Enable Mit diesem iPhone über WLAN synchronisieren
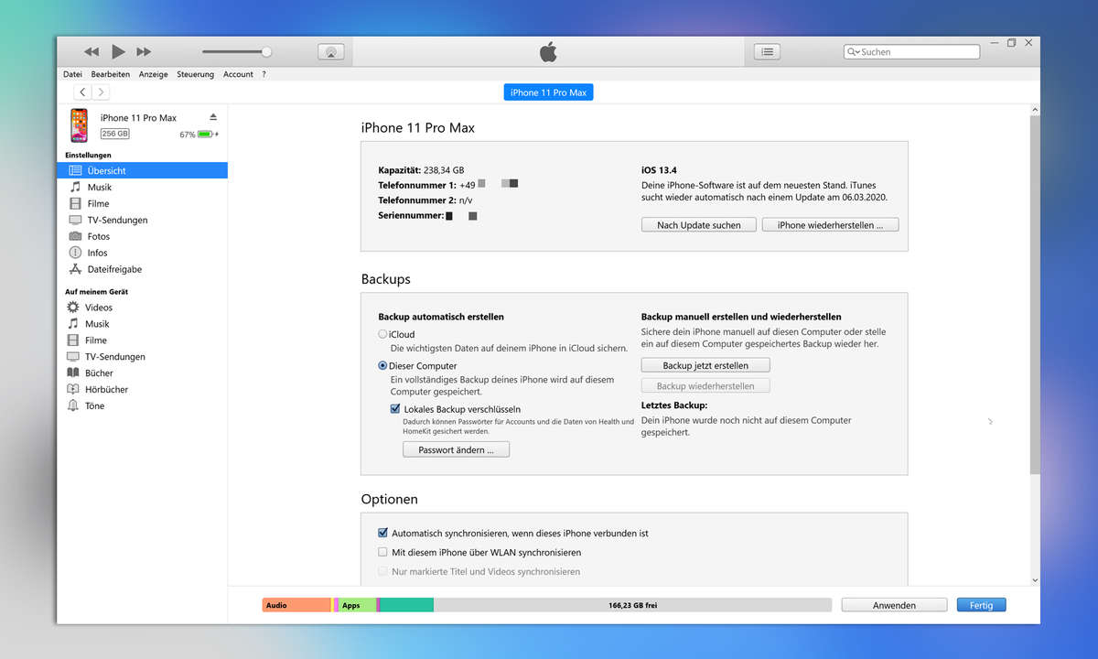Viewport: 1098px width, 659px height. click(x=382, y=553)
